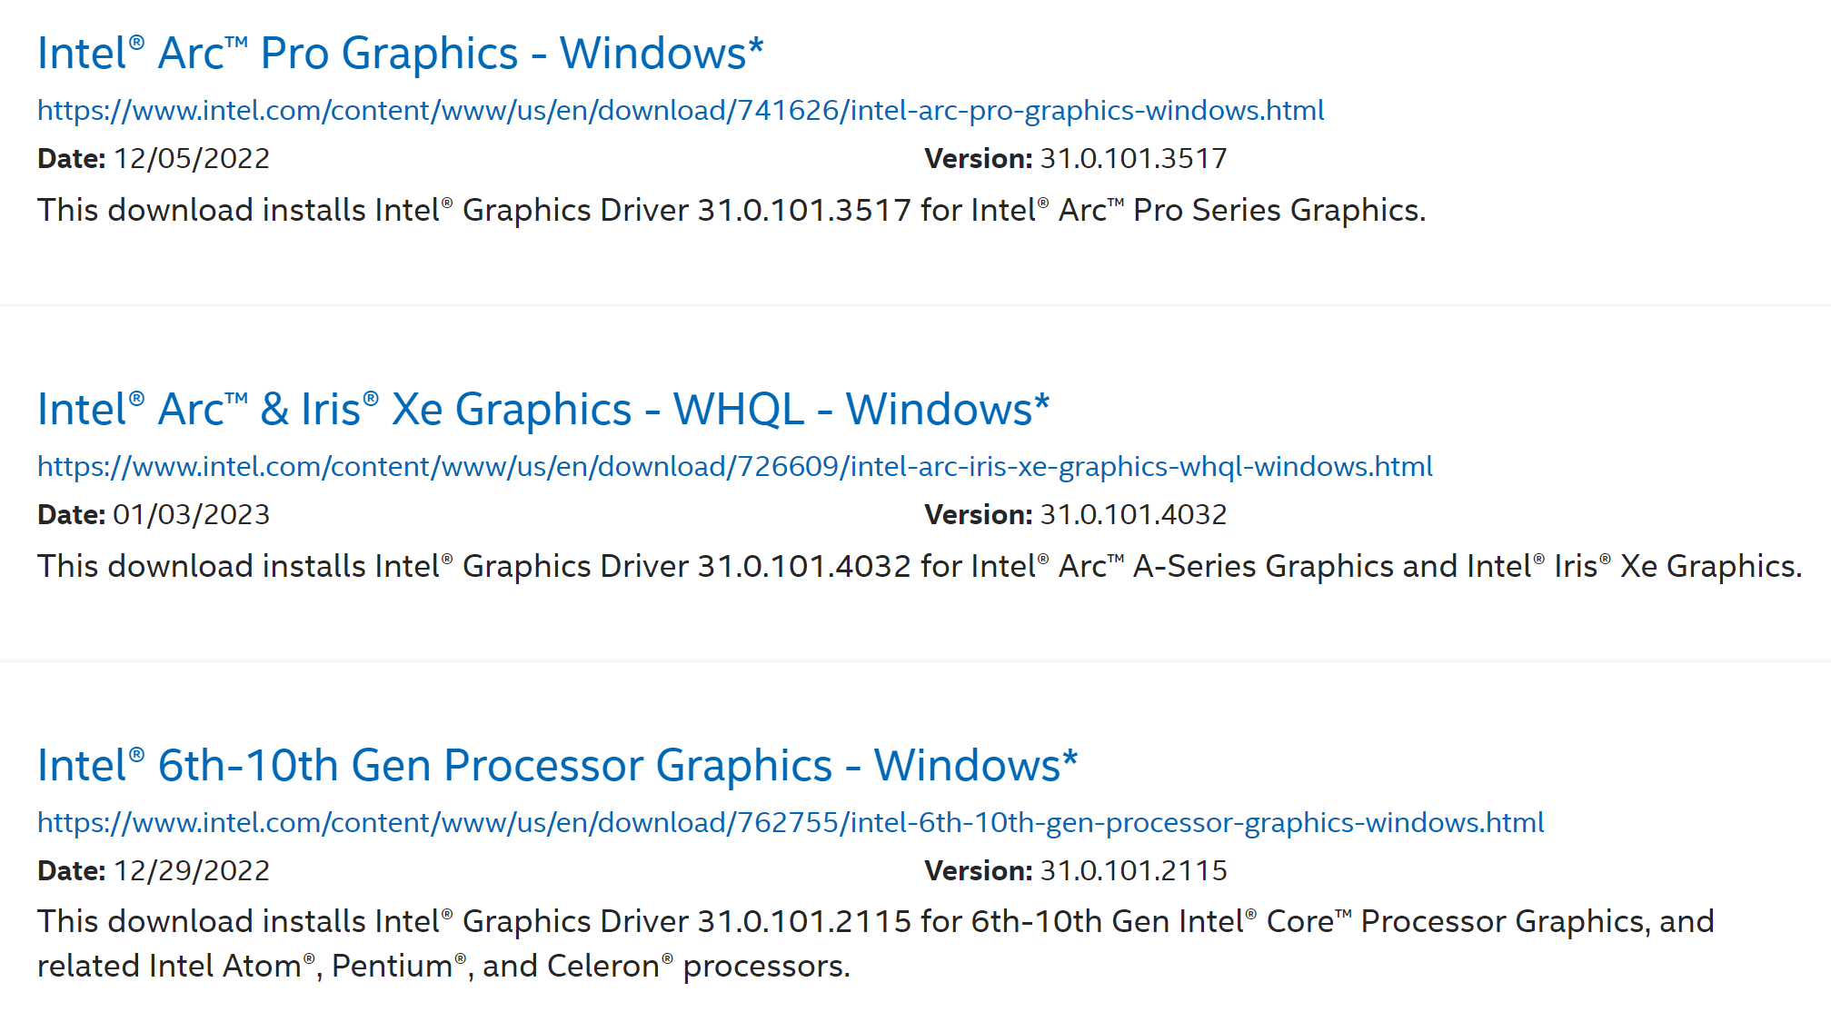This screenshot has width=1831, height=1022.
Task: Click the version number 31.0.101.4032 in the Version field
Action: pos(1133,515)
